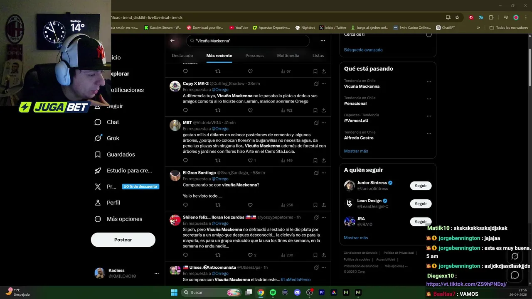Open more options on El Gran Santiago post
Screen dimensions: 532x299
coord(324,173)
